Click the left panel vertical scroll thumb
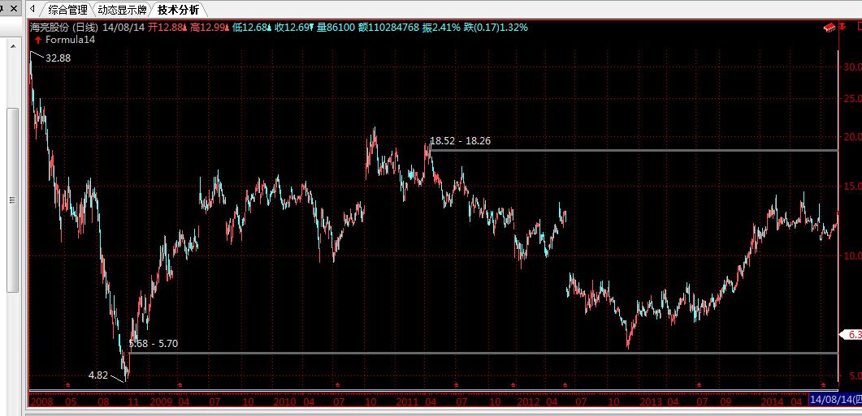Screen dimensions: 862x416 [x=11, y=200]
